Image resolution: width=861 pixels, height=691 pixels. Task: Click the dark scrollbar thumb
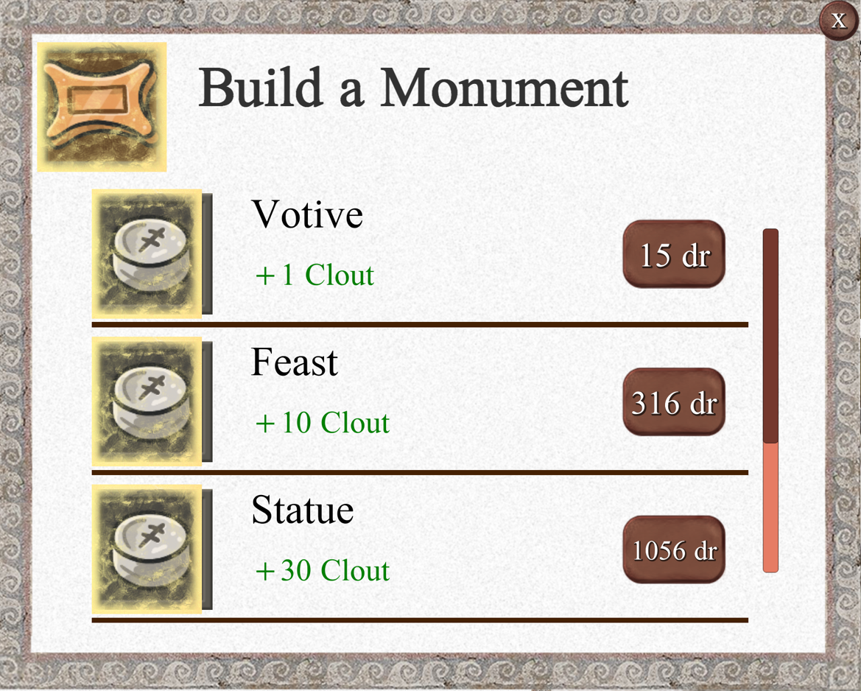(x=770, y=335)
